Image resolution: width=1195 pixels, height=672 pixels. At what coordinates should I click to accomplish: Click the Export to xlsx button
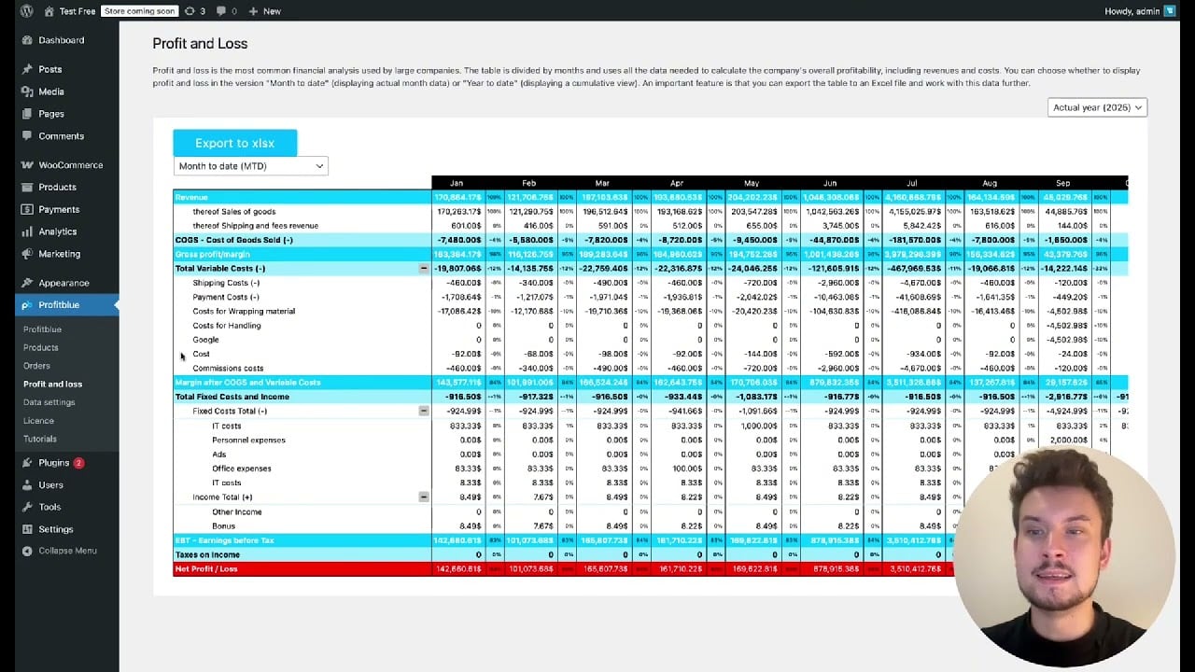click(234, 143)
